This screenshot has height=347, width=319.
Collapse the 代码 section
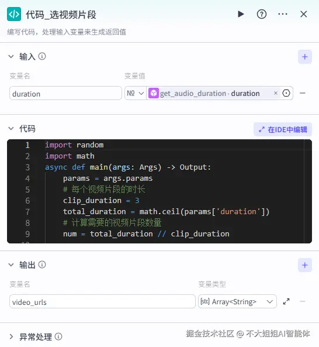(11, 128)
